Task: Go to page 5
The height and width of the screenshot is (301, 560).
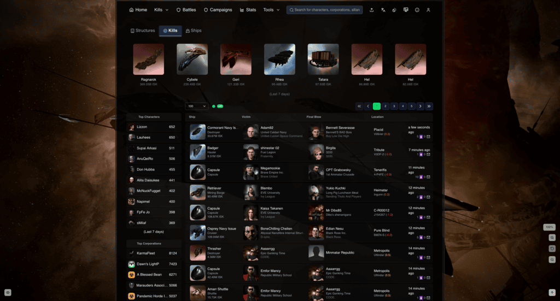Action: pyautogui.click(x=411, y=107)
